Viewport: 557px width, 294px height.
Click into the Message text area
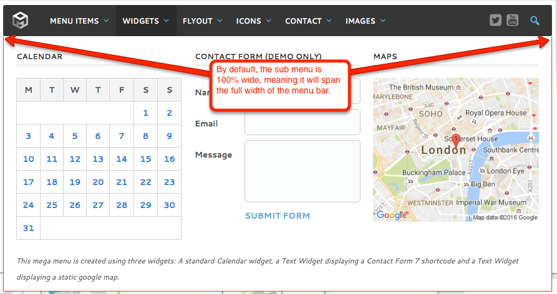tap(303, 171)
